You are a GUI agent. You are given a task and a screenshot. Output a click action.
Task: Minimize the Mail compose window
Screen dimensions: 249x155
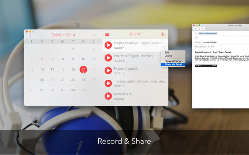196,25
